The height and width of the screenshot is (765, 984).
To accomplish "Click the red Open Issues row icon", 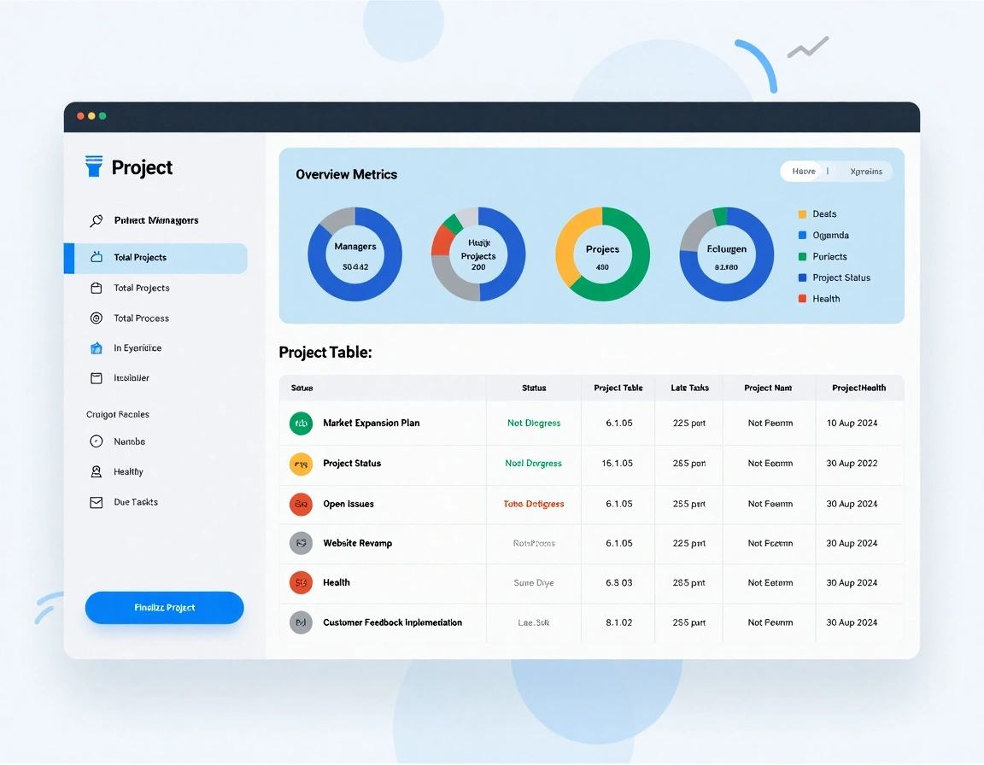I will [301, 504].
